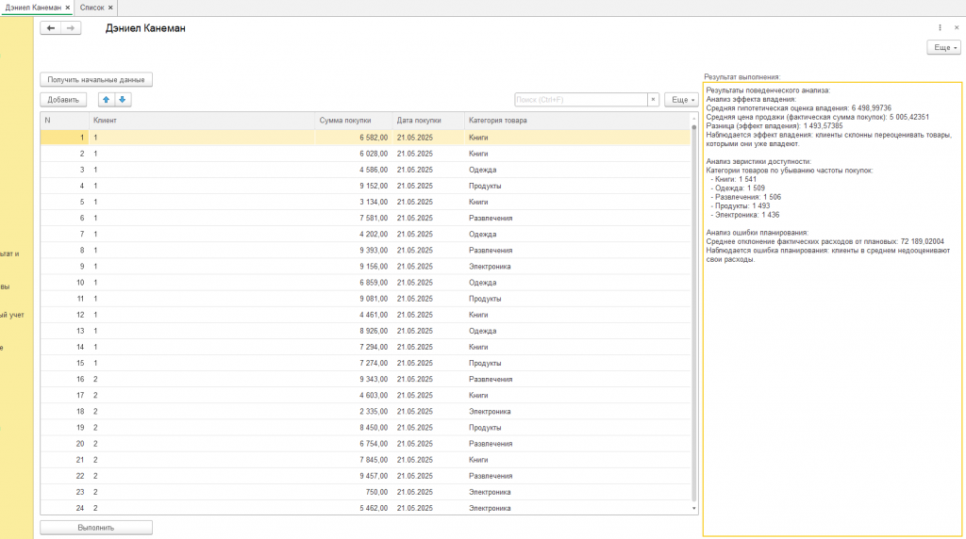Close the Дэниел Канеман tab
Viewport: 966px width, 539px height.
click(68, 8)
